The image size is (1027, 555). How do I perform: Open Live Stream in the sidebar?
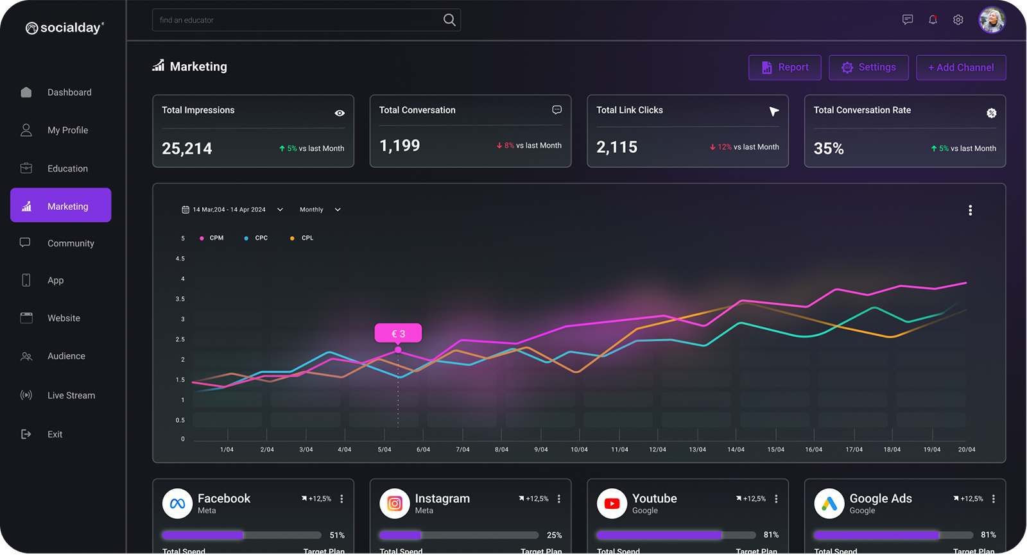coord(71,395)
